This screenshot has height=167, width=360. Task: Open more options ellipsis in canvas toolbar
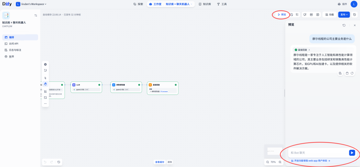45,104
